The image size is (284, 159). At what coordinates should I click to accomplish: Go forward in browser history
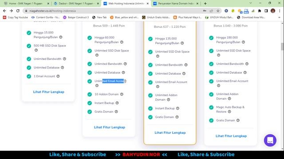[11, 11]
